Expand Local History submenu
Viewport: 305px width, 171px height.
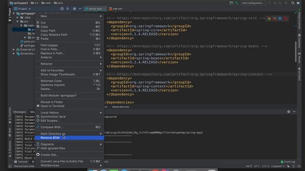click(70, 113)
